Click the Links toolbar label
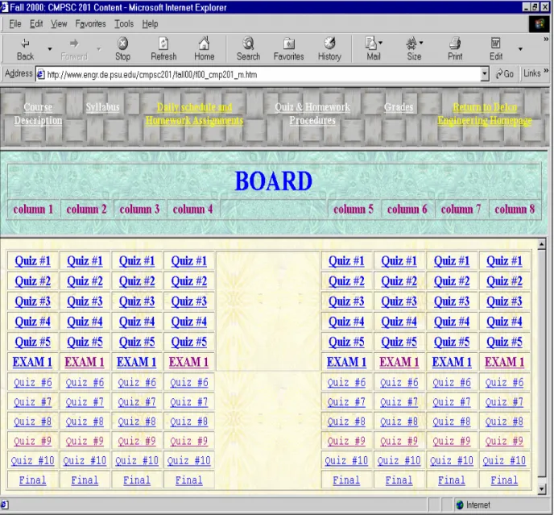 click(532, 73)
